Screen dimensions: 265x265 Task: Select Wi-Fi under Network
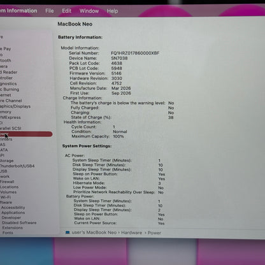[6, 197]
